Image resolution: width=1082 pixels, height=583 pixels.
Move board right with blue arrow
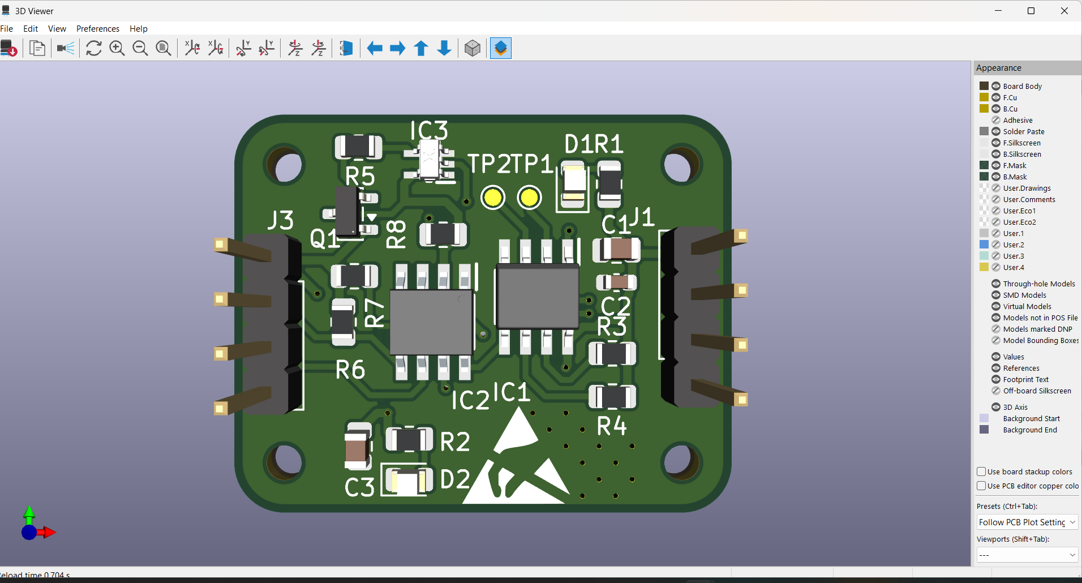click(398, 48)
